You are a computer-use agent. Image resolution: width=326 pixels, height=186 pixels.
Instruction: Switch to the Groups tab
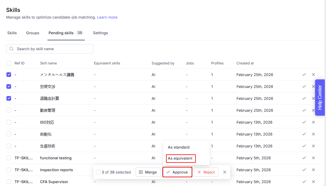[x=33, y=33]
